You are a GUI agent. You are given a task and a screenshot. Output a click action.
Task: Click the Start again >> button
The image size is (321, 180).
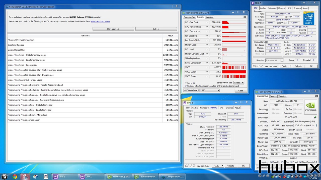point(113,29)
